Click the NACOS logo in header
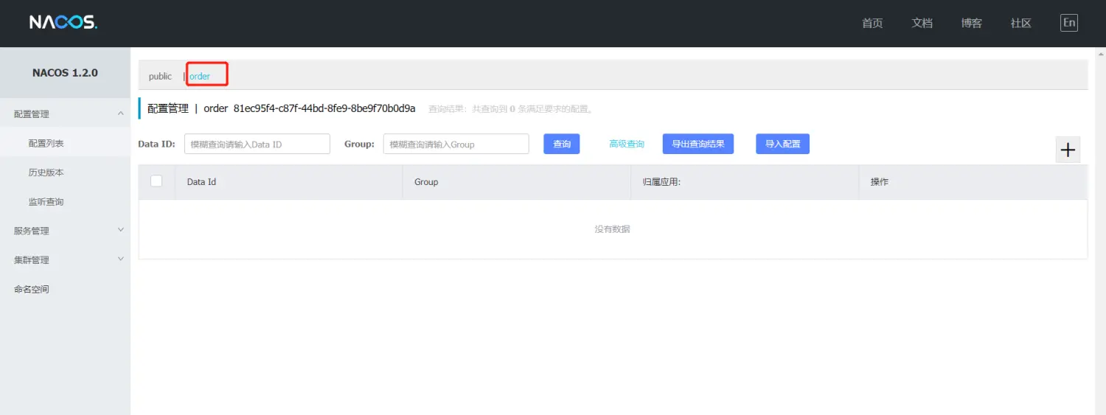Screen dimensions: 1106x415 point(63,23)
